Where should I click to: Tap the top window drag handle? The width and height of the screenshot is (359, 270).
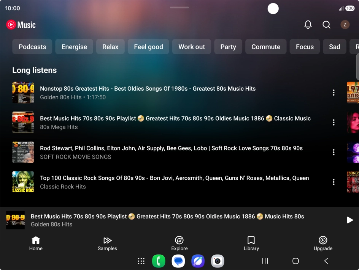click(179, 8)
